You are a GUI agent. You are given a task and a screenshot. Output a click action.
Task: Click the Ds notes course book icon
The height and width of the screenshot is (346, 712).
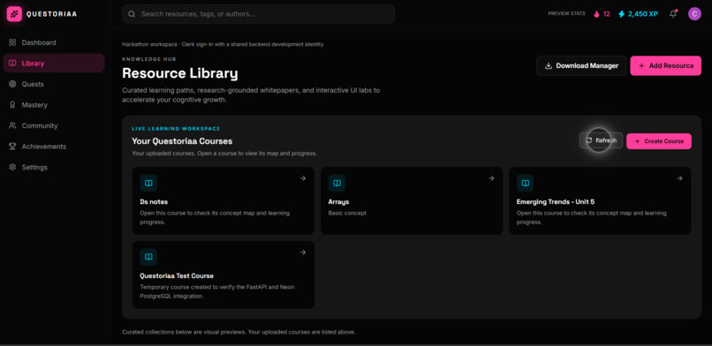pyautogui.click(x=148, y=184)
